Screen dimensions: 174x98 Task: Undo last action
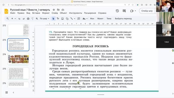[x=19, y=19]
